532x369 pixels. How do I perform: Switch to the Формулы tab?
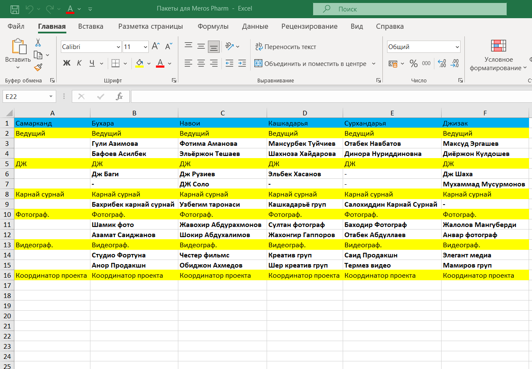(x=213, y=26)
